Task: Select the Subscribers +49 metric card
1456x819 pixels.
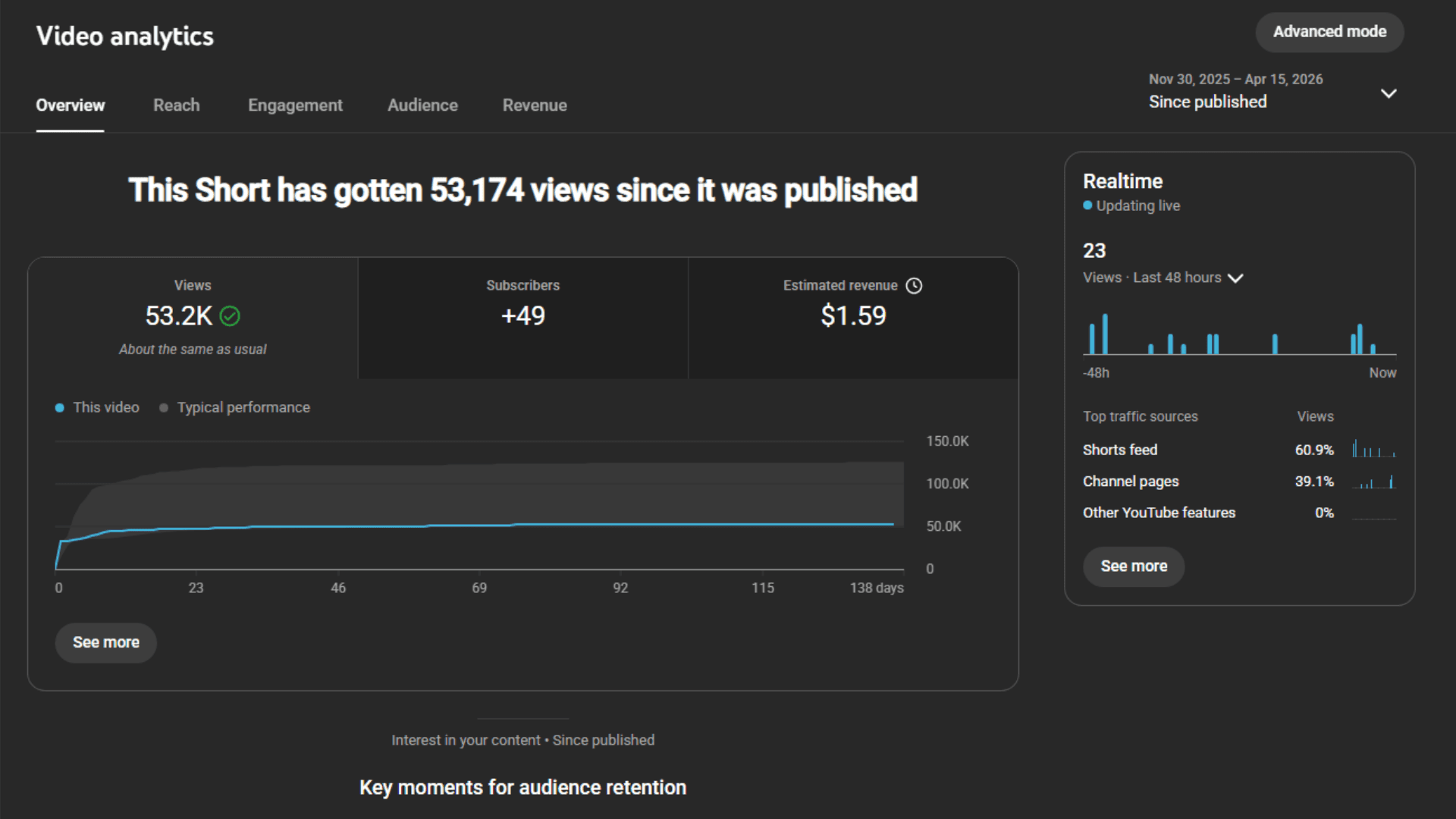Action: point(522,317)
